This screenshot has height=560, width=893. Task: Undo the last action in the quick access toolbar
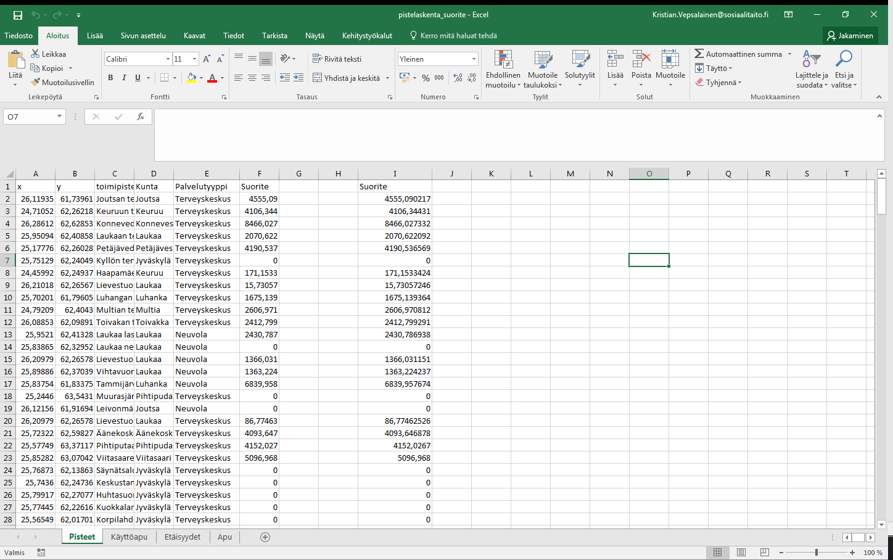[x=36, y=15]
